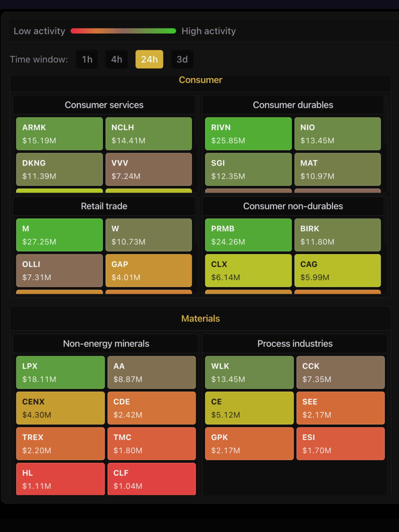Expand the Process industries category

coord(295,343)
